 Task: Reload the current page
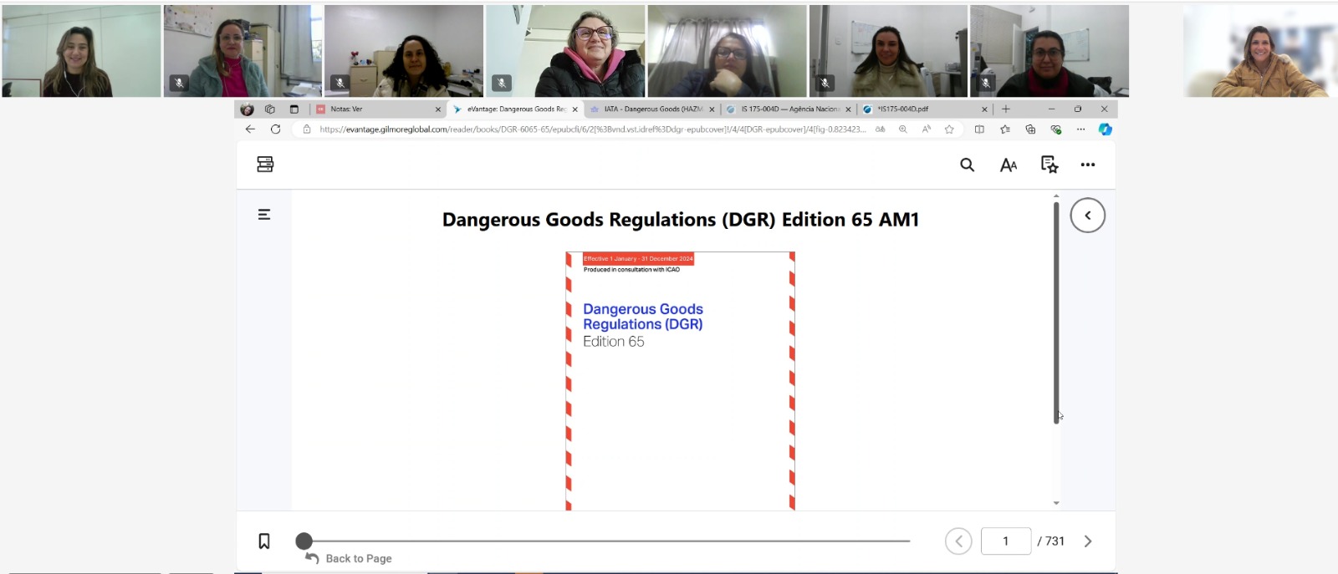point(275,130)
